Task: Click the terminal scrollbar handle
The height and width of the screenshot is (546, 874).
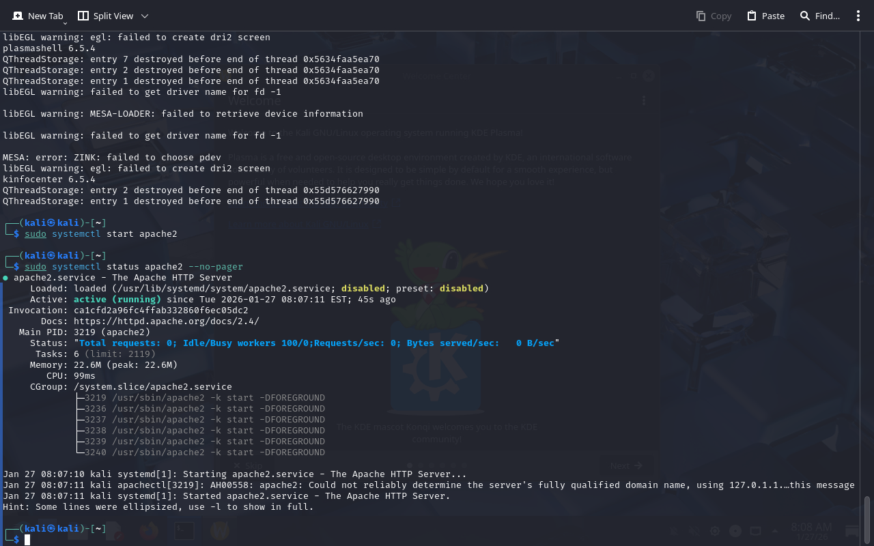Action: [x=867, y=519]
